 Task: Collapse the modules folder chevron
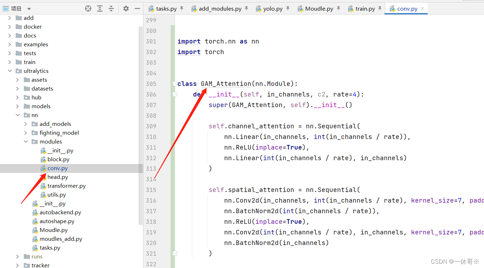point(25,141)
